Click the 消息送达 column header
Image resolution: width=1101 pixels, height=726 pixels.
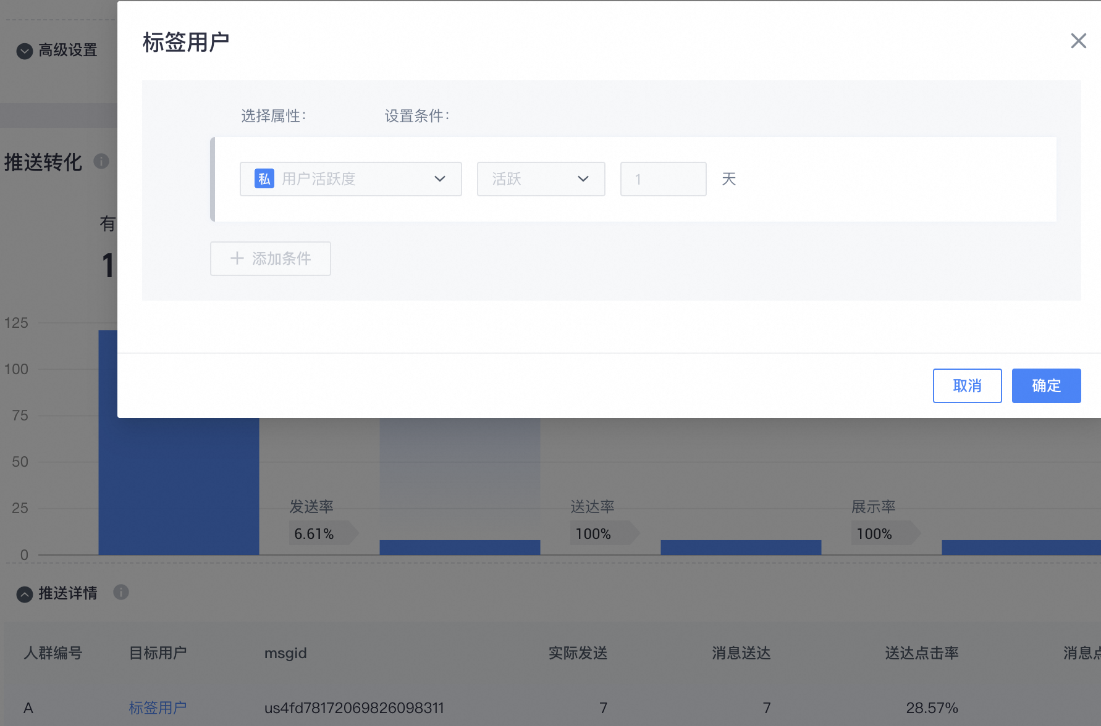point(741,653)
